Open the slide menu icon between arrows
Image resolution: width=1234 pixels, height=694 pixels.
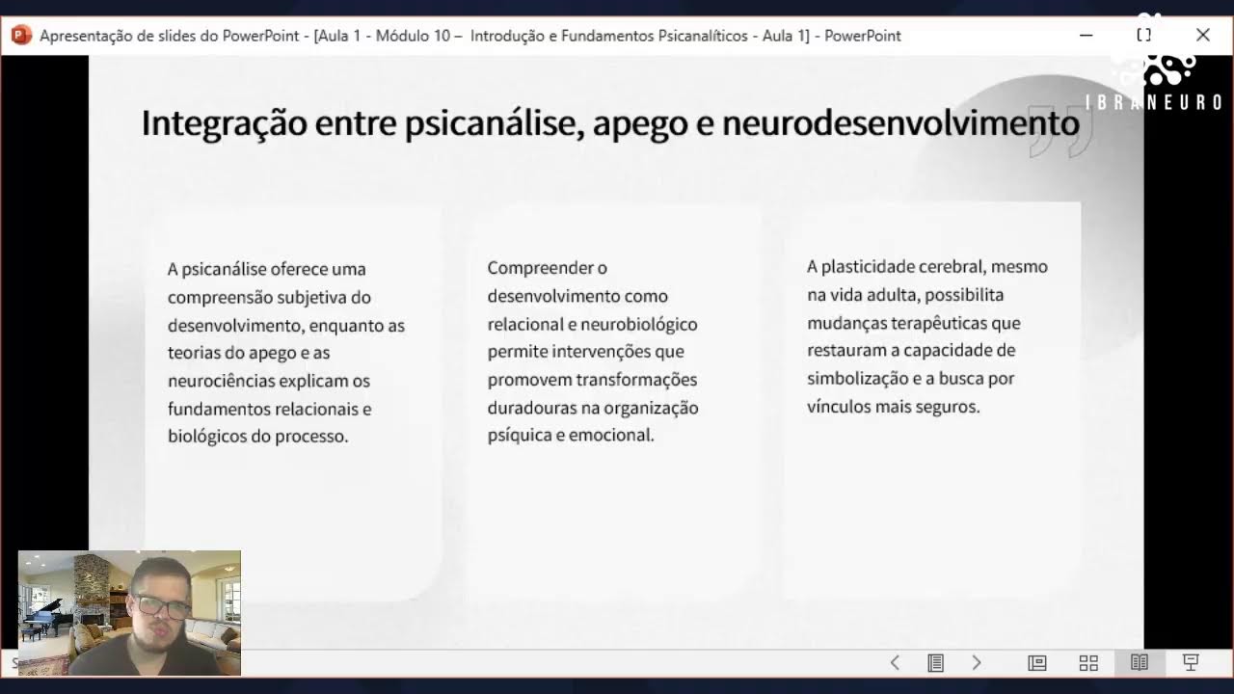click(x=935, y=662)
